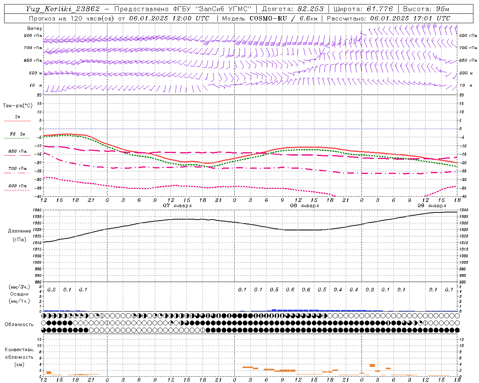
Task: Click the Облачность panel label
Action: tap(19, 324)
